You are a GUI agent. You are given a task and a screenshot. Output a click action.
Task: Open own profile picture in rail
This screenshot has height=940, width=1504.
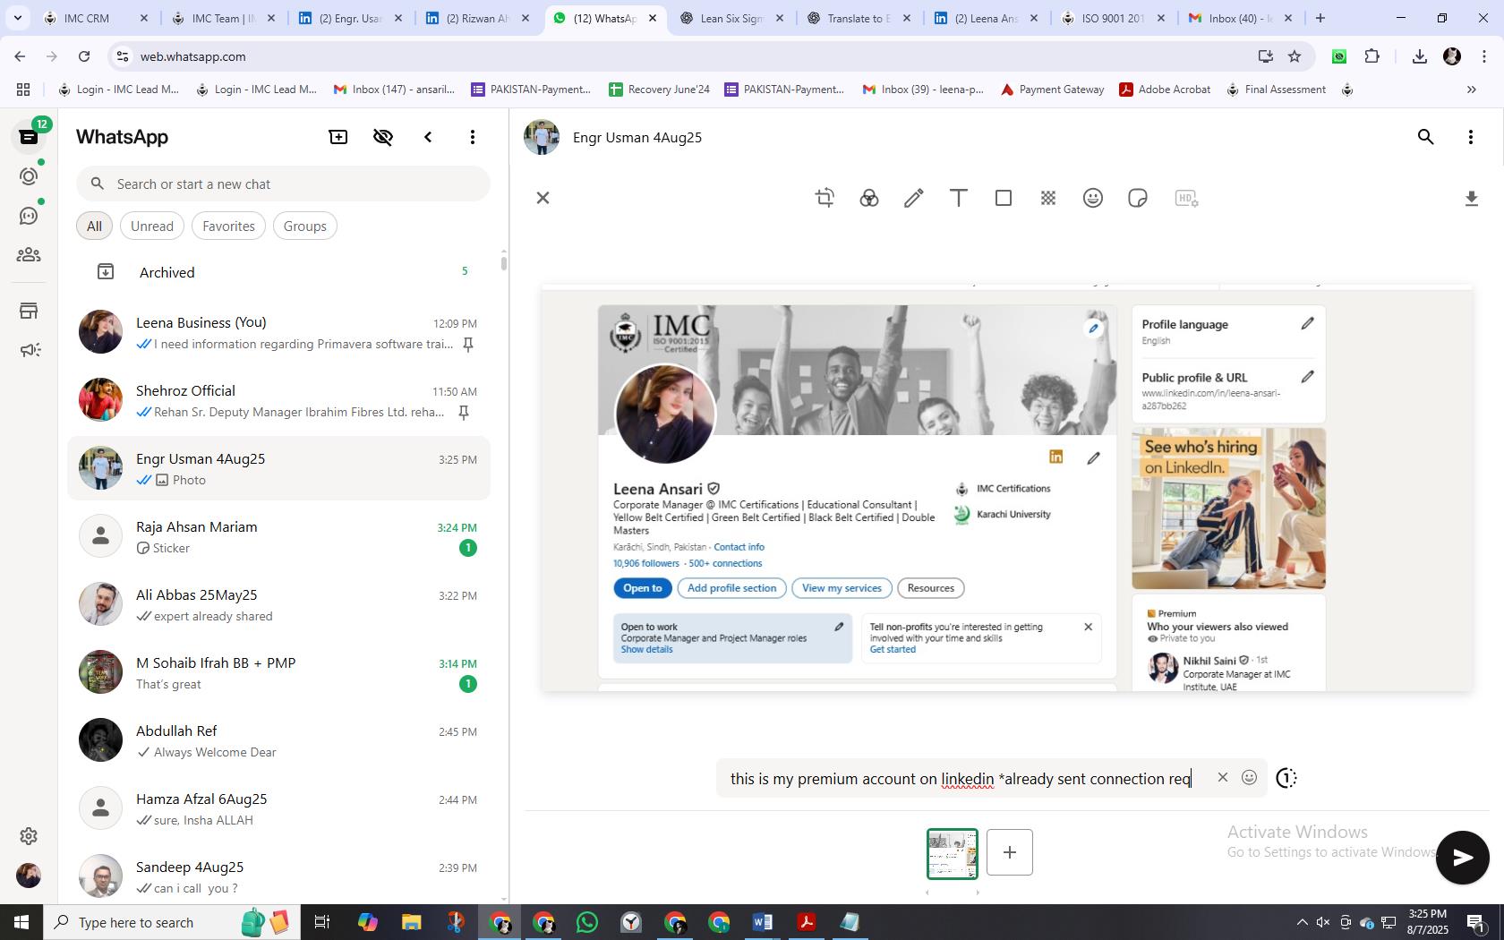29,875
